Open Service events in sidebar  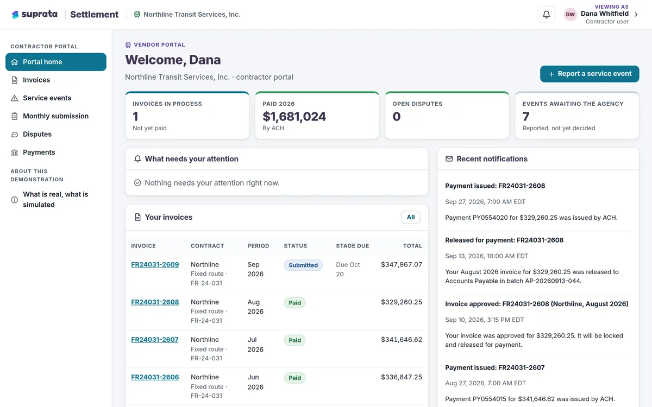pos(56,98)
